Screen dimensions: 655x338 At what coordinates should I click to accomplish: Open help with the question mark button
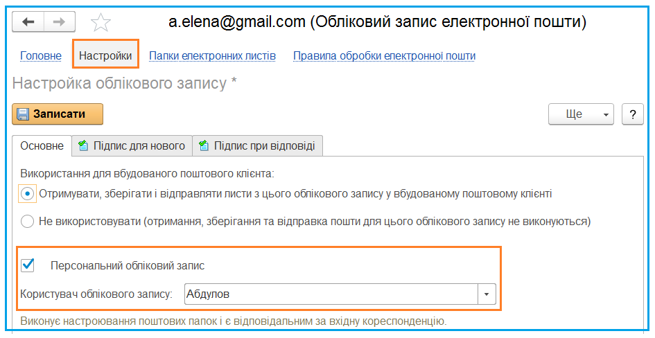tap(632, 114)
